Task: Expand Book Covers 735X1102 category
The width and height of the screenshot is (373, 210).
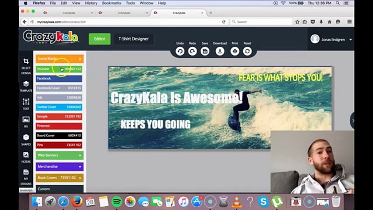Action: pos(59,178)
